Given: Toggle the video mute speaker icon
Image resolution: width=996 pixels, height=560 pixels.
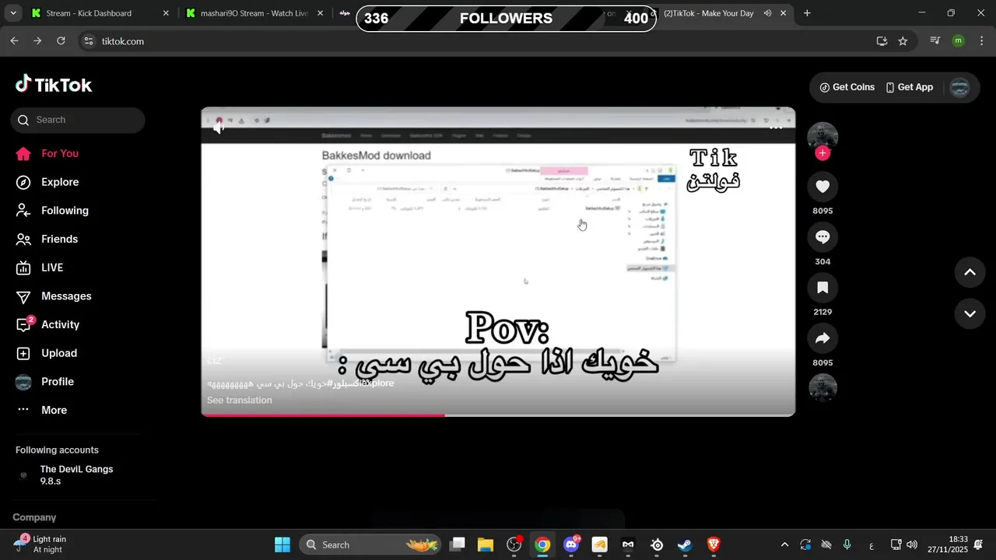Looking at the screenshot, I should [219, 128].
